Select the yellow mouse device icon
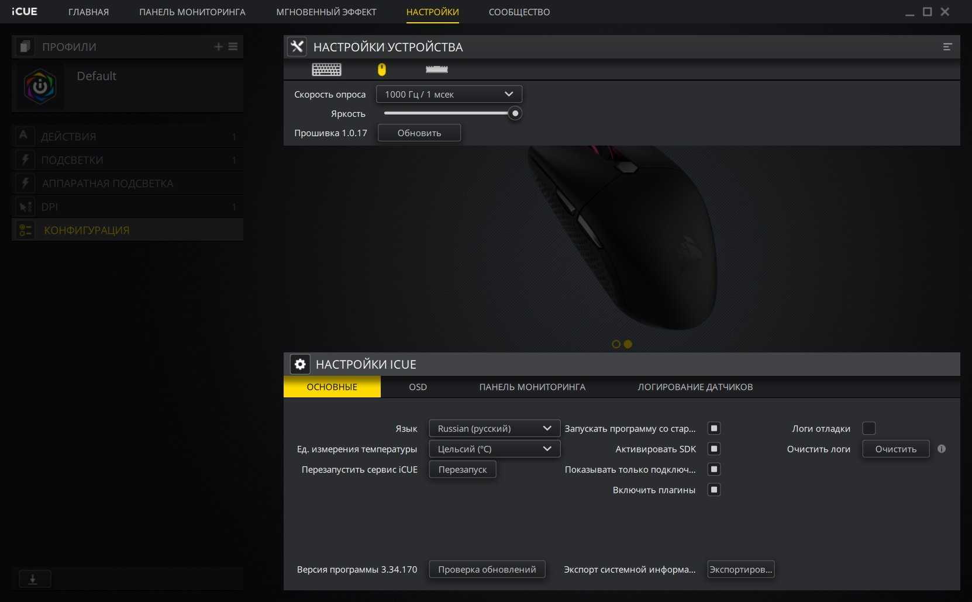The height and width of the screenshot is (602, 972). pyautogui.click(x=382, y=70)
